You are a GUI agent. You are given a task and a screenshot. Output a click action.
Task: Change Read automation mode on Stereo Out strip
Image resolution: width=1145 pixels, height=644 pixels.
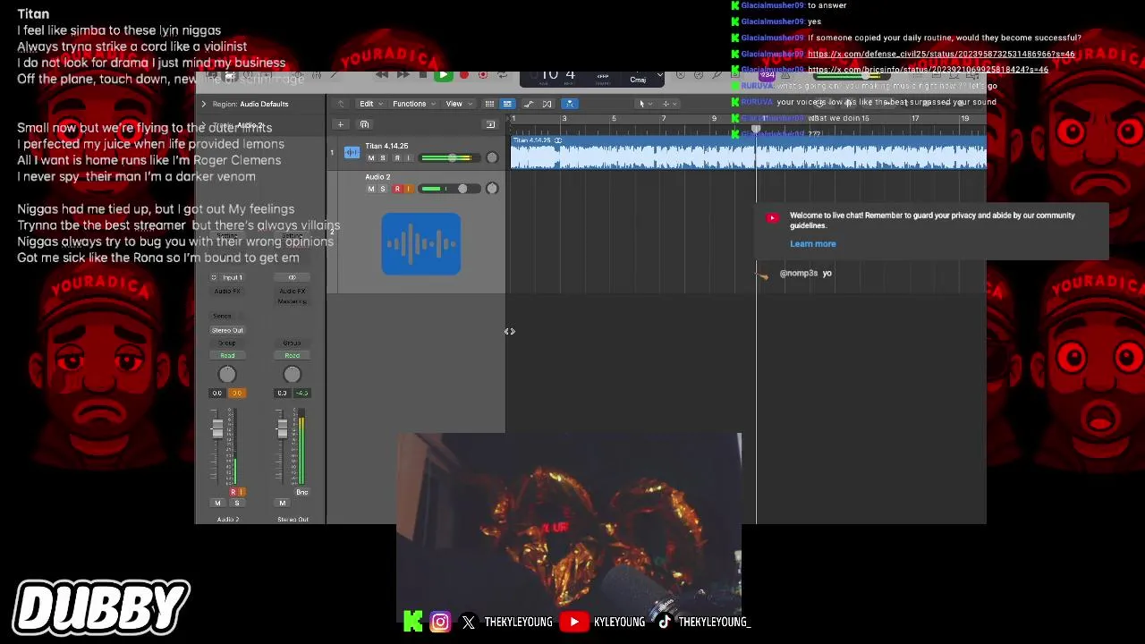point(292,356)
